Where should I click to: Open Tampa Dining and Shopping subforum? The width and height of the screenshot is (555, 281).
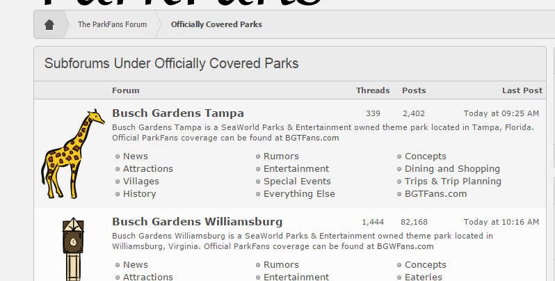pyautogui.click(x=452, y=169)
